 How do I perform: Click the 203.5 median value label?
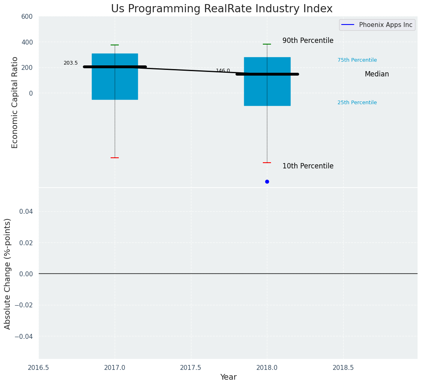71,63
